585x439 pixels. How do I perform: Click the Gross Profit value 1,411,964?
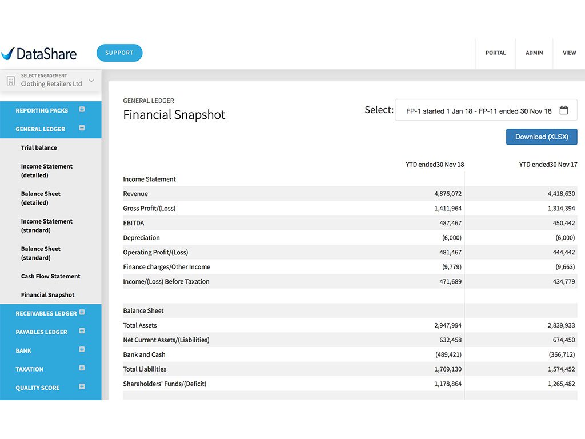(448, 208)
